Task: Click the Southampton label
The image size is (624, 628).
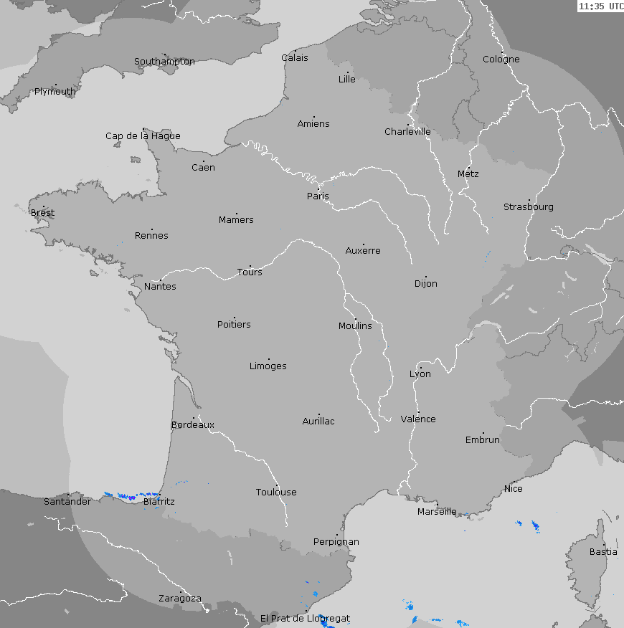Action: point(164,61)
